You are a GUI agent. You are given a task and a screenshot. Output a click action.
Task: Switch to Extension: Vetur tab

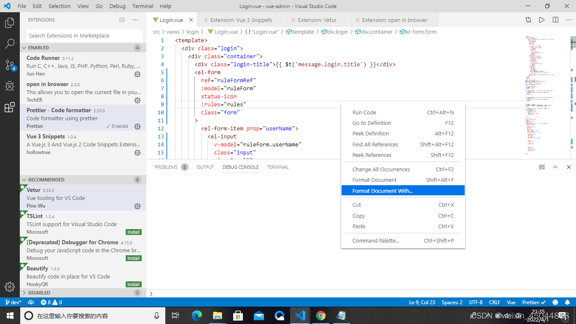317,20
